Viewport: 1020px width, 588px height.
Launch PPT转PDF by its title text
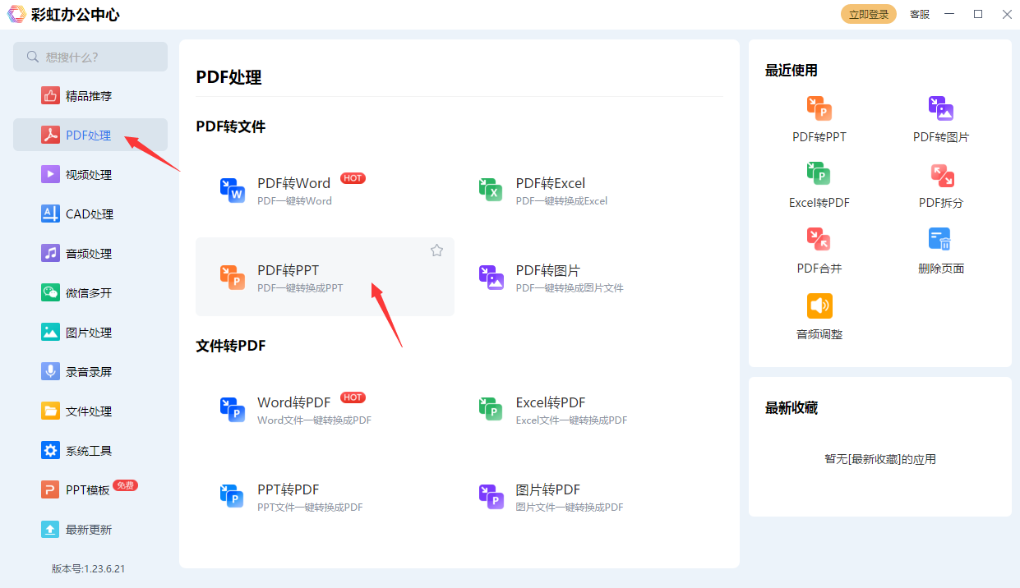pos(288,489)
